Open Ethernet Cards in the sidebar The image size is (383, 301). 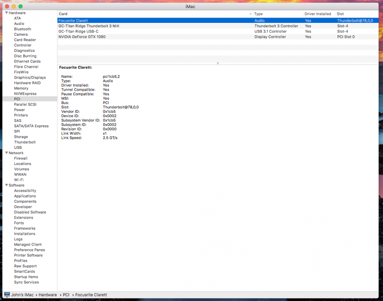click(27, 61)
